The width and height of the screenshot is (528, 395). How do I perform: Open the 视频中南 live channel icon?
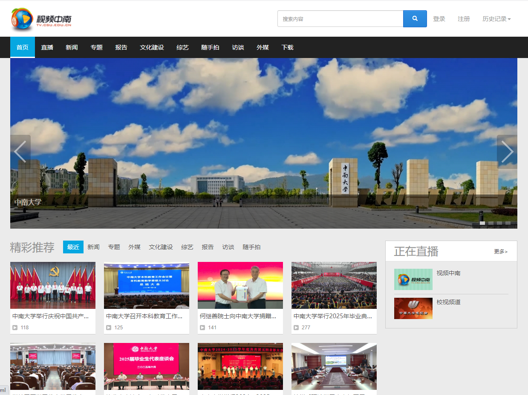[413, 279]
